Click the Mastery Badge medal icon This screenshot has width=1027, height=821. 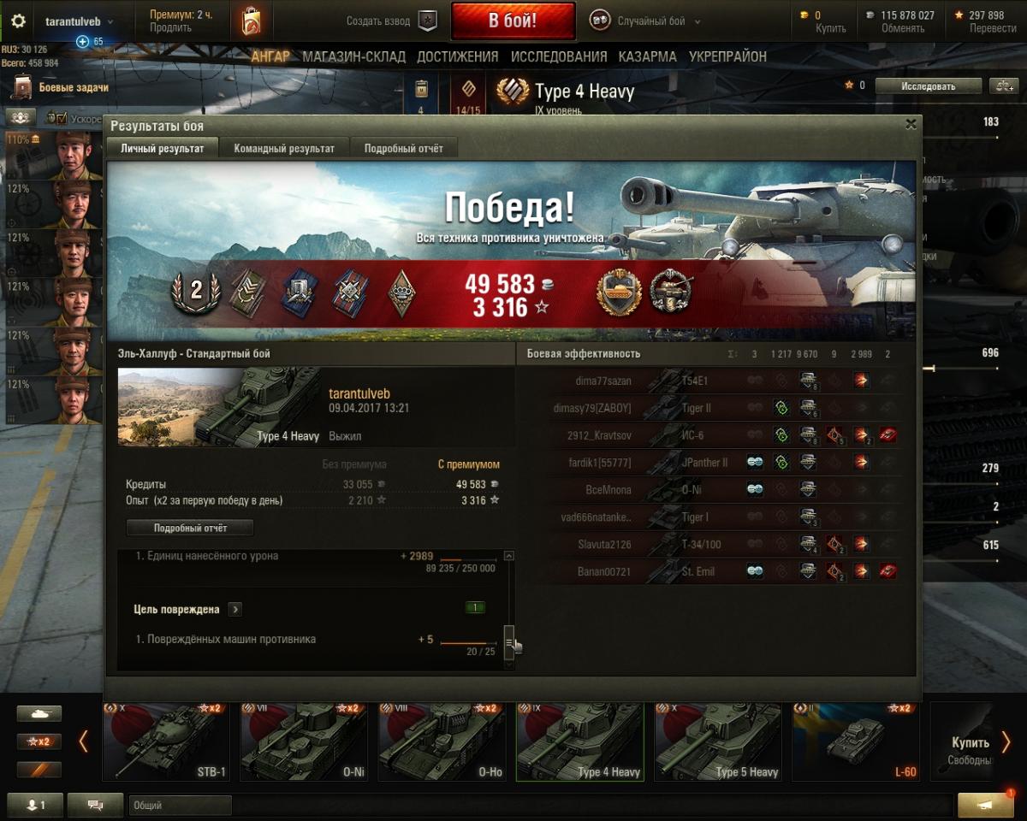(619, 292)
